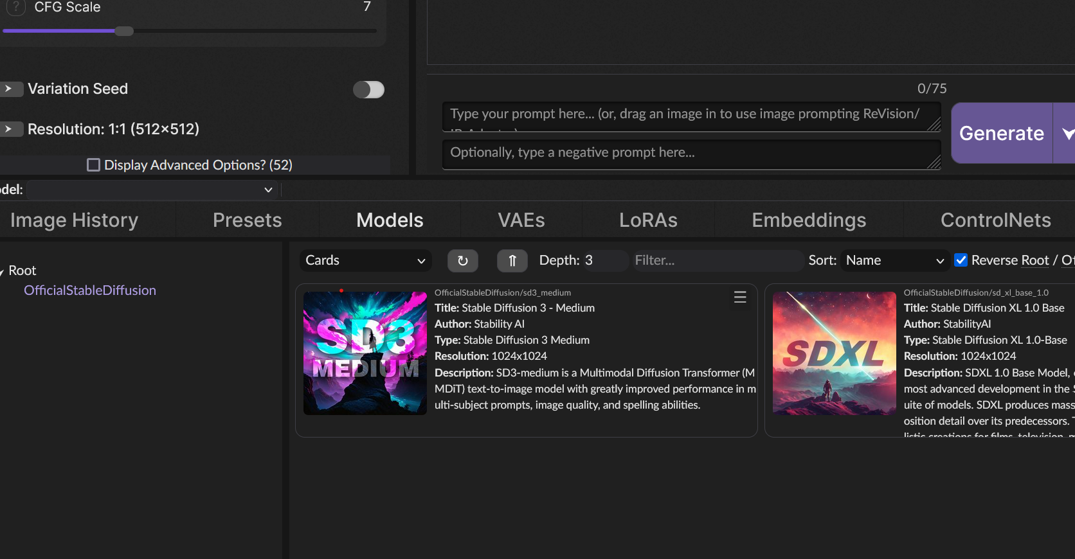The height and width of the screenshot is (559, 1075).
Task: Click 'Type: Stable Diffusion XL 1.0-Base' text
Action: (x=986, y=340)
